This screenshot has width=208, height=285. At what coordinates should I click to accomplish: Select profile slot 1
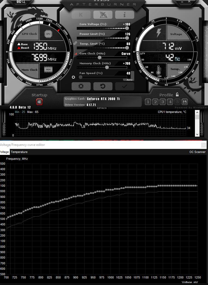coord(148,102)
